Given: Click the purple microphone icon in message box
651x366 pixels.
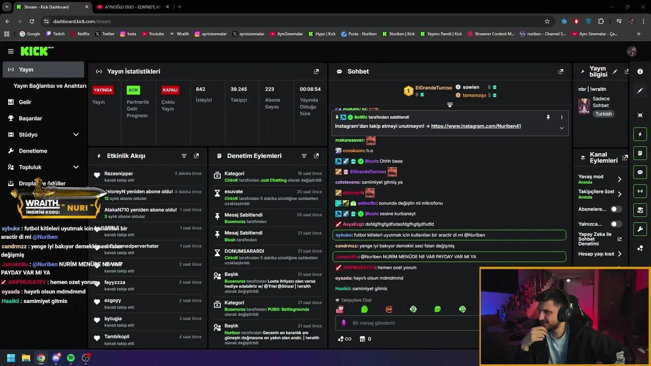Looking at the screenshot, I should (x=344, y=323).
